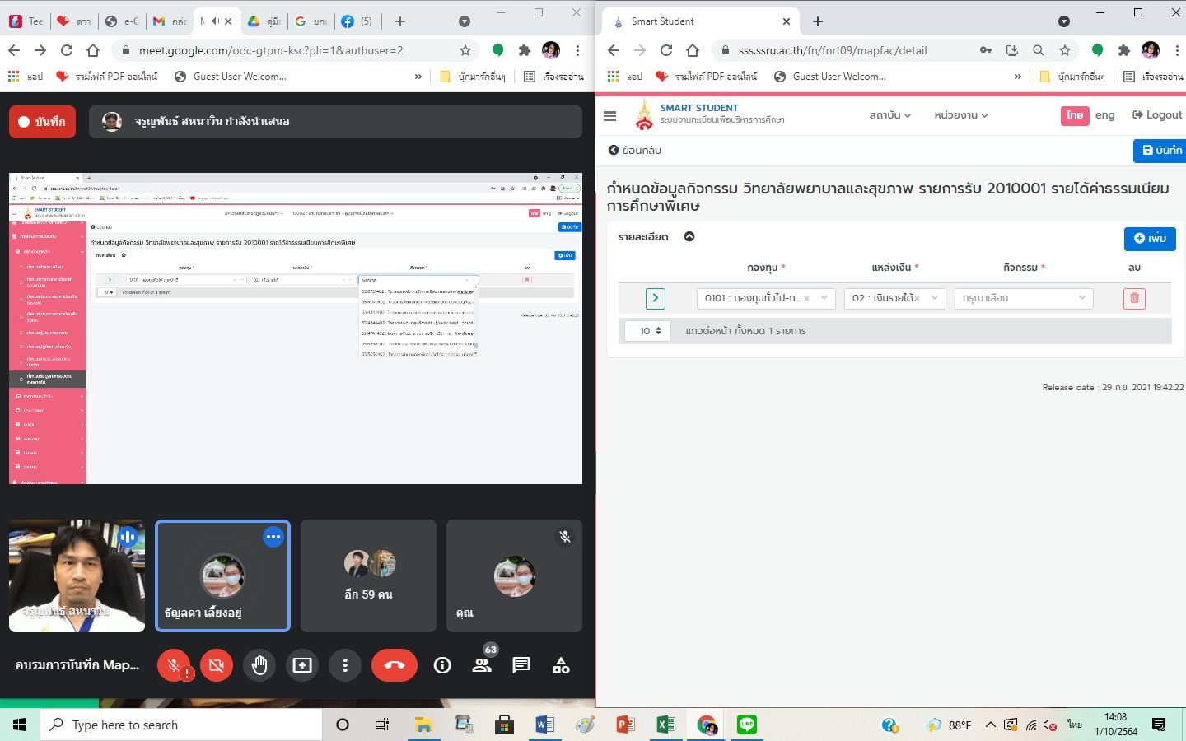This screenshot has width=1186, height=741.
Task: Click the ย้อนกลับ back link
Action: click(x=635, y=151)
